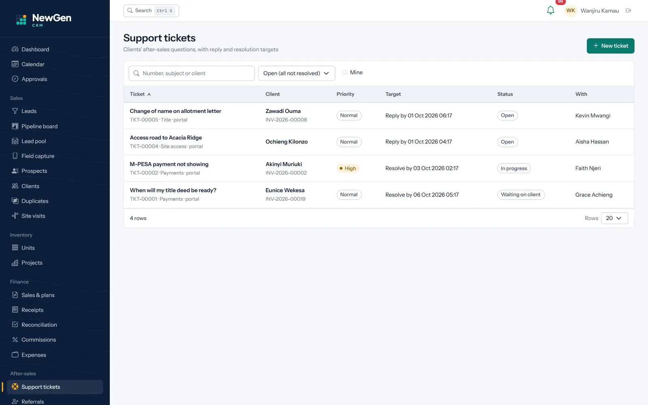Click the Site visits signpost icon

point(15,216)
